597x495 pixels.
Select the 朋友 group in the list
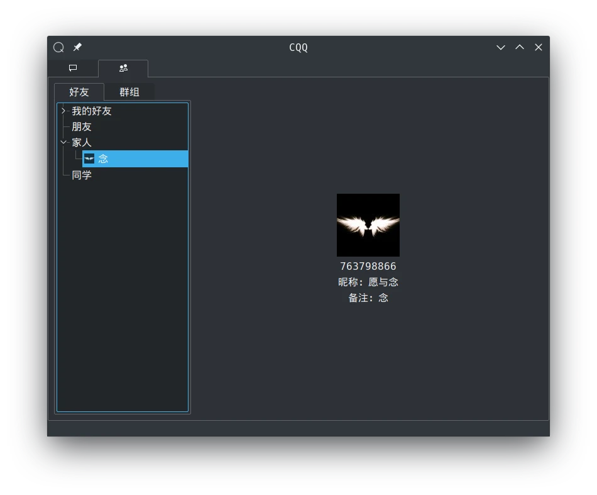point(82,127)
